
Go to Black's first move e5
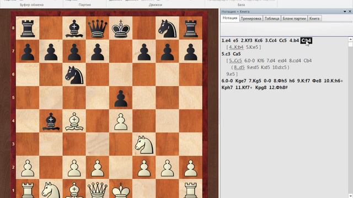click(236, 40)
